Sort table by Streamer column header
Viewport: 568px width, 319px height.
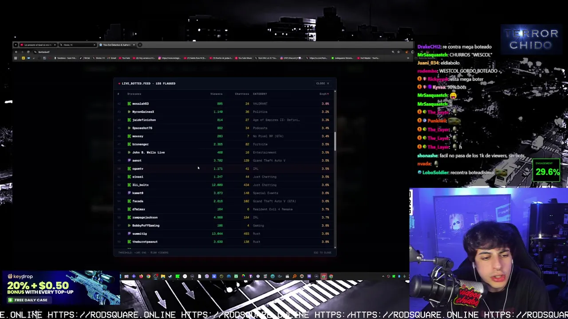click(x=134, y=94)
